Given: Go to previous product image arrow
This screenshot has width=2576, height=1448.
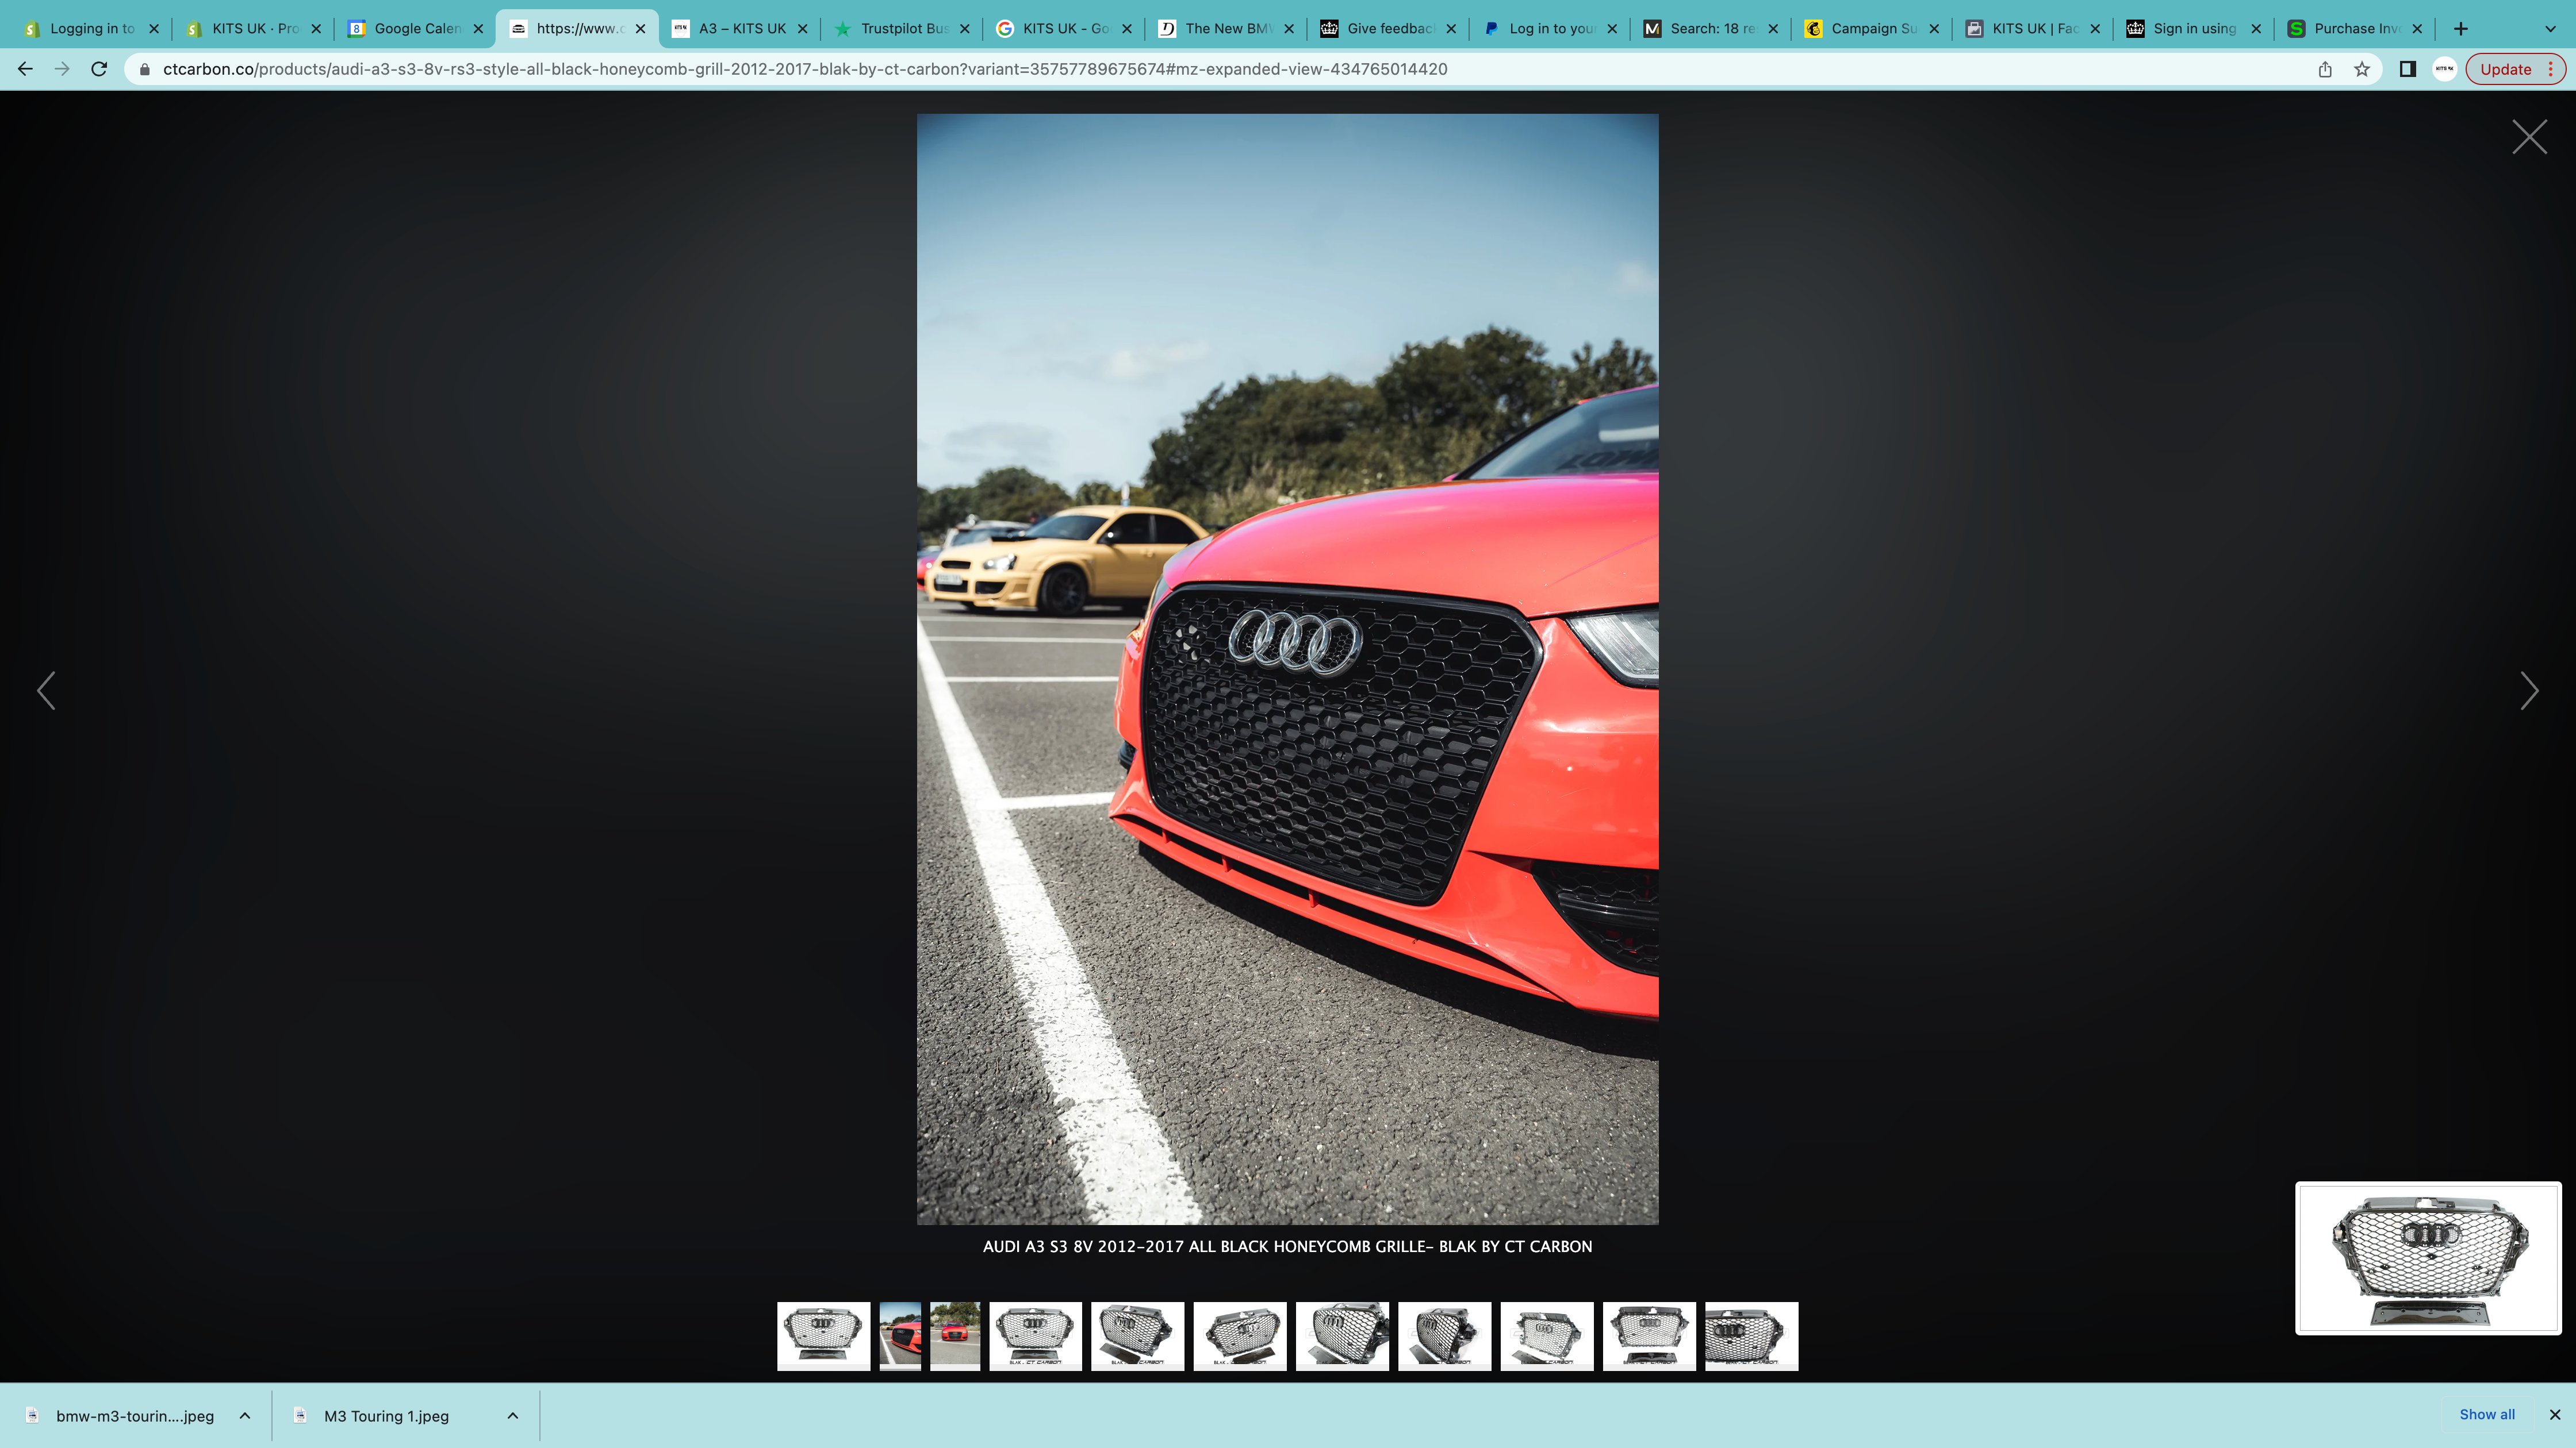Looking at the screenshot, I should click(46, 691).
